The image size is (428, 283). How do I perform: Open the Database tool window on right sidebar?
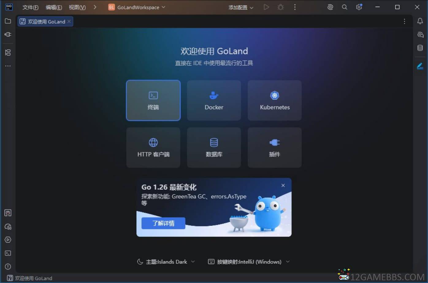coord(420,48)
